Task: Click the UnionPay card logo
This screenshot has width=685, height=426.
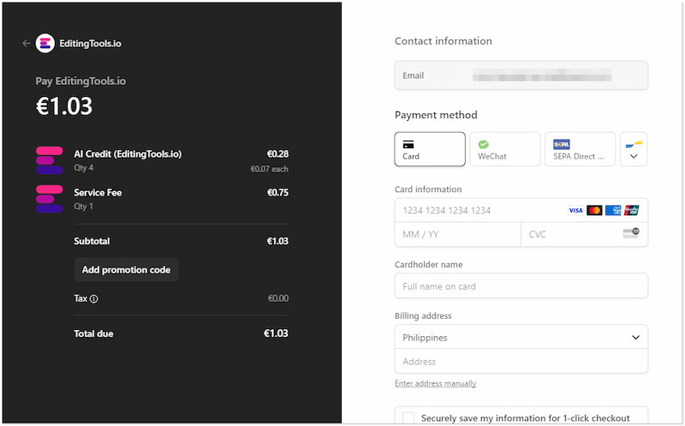Action: click(631, 211)
